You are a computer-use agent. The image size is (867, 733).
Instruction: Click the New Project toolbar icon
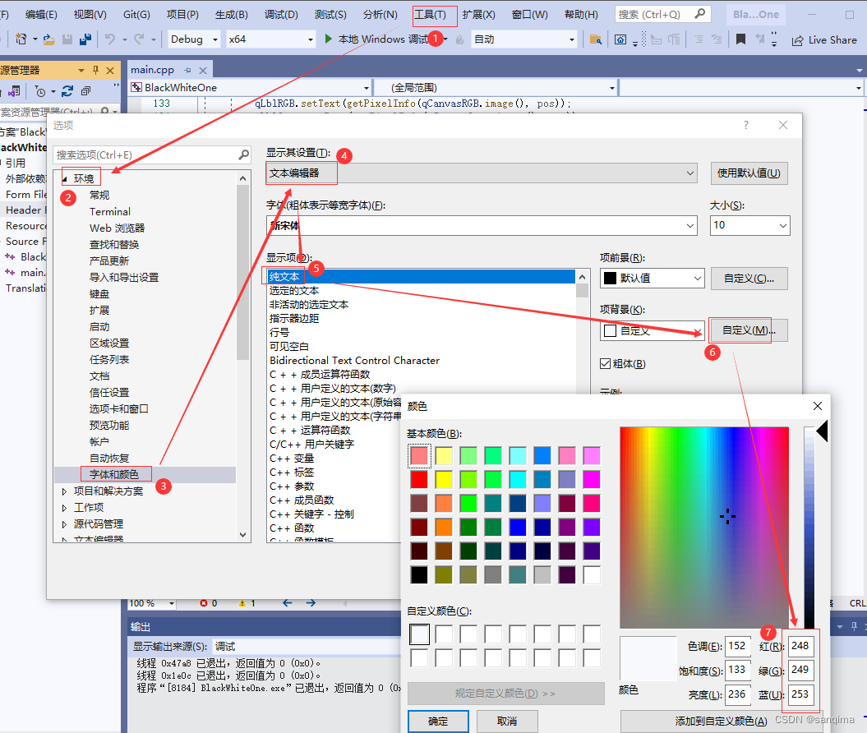coord(21,39)
